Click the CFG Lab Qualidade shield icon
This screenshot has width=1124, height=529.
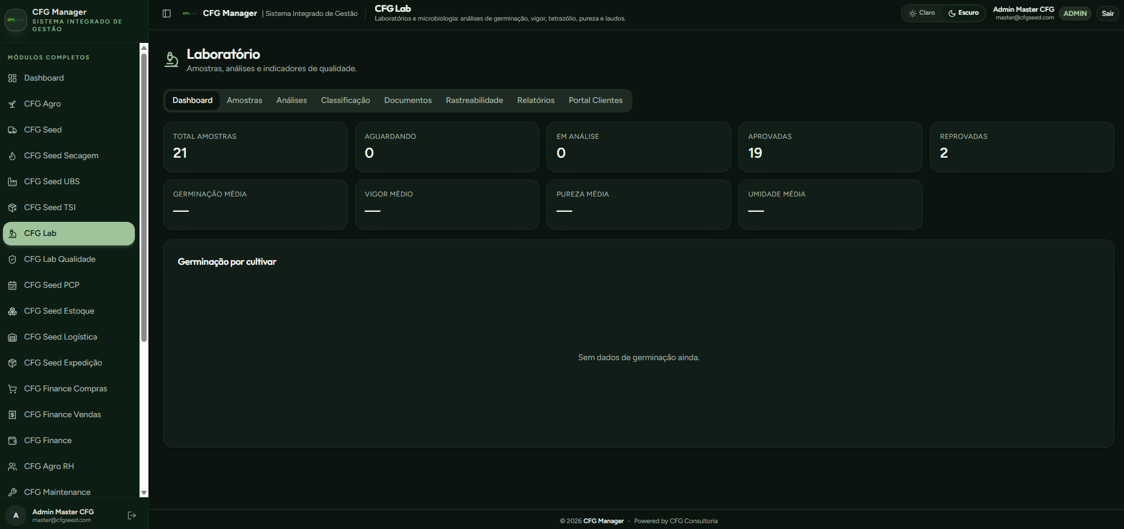(12, 259)
